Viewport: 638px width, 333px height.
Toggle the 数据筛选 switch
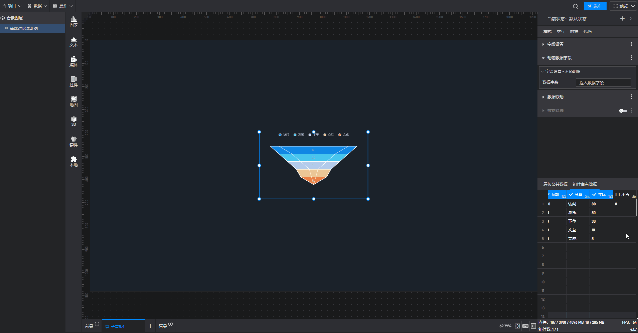(623, 111)
